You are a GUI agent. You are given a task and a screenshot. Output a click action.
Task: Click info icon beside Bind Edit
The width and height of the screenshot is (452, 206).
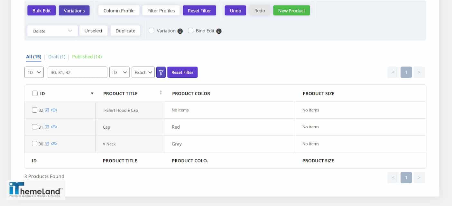pyautogui.click(x=219, y=31)
